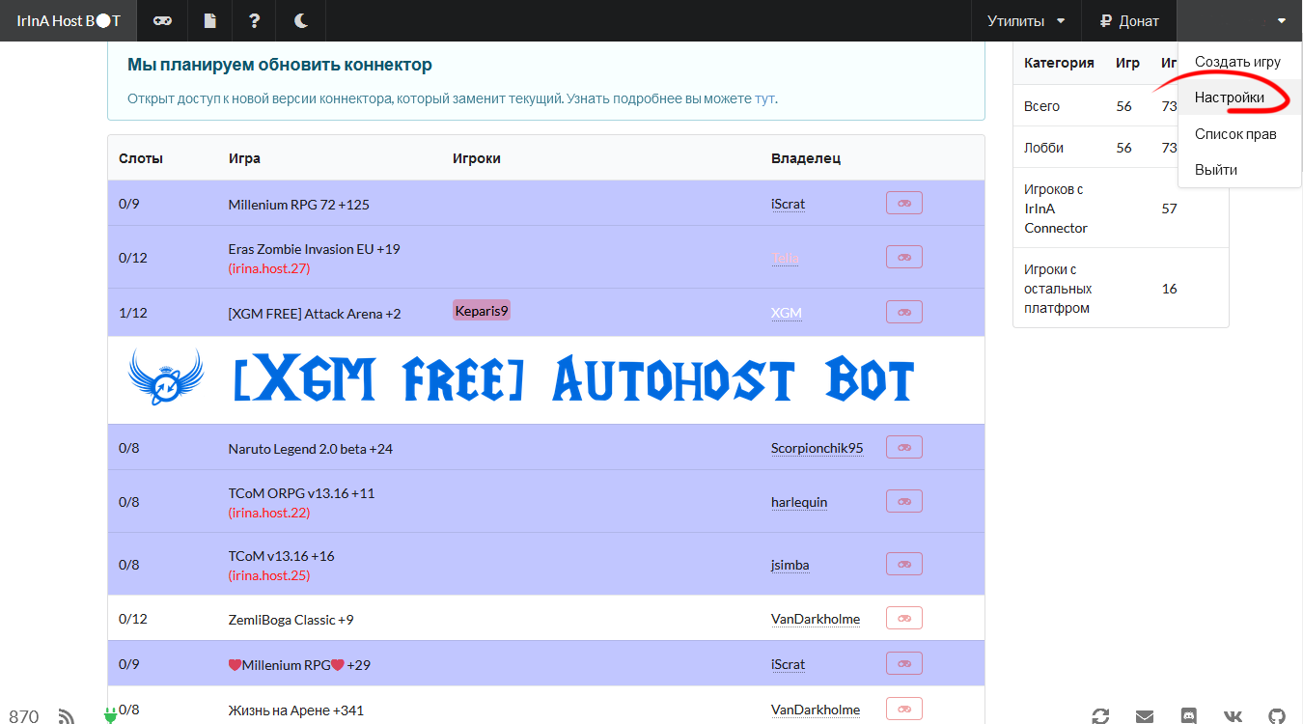Open owner harlequin profile

pyautogui.click(x=799, y=502)
